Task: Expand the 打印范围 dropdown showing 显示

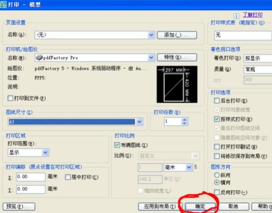Action: point(45,153)
